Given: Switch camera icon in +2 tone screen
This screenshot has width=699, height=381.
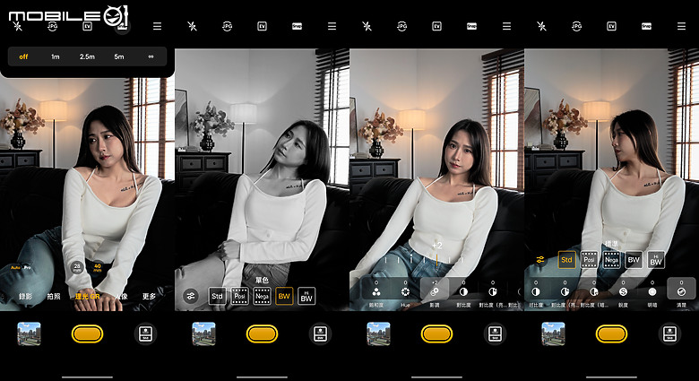Looking at the screenshot, I should pyautogui.click(x=495, y=333).
